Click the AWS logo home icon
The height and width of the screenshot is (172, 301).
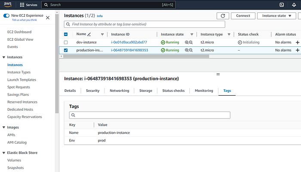pyautogui.click(x=8, y=5)
